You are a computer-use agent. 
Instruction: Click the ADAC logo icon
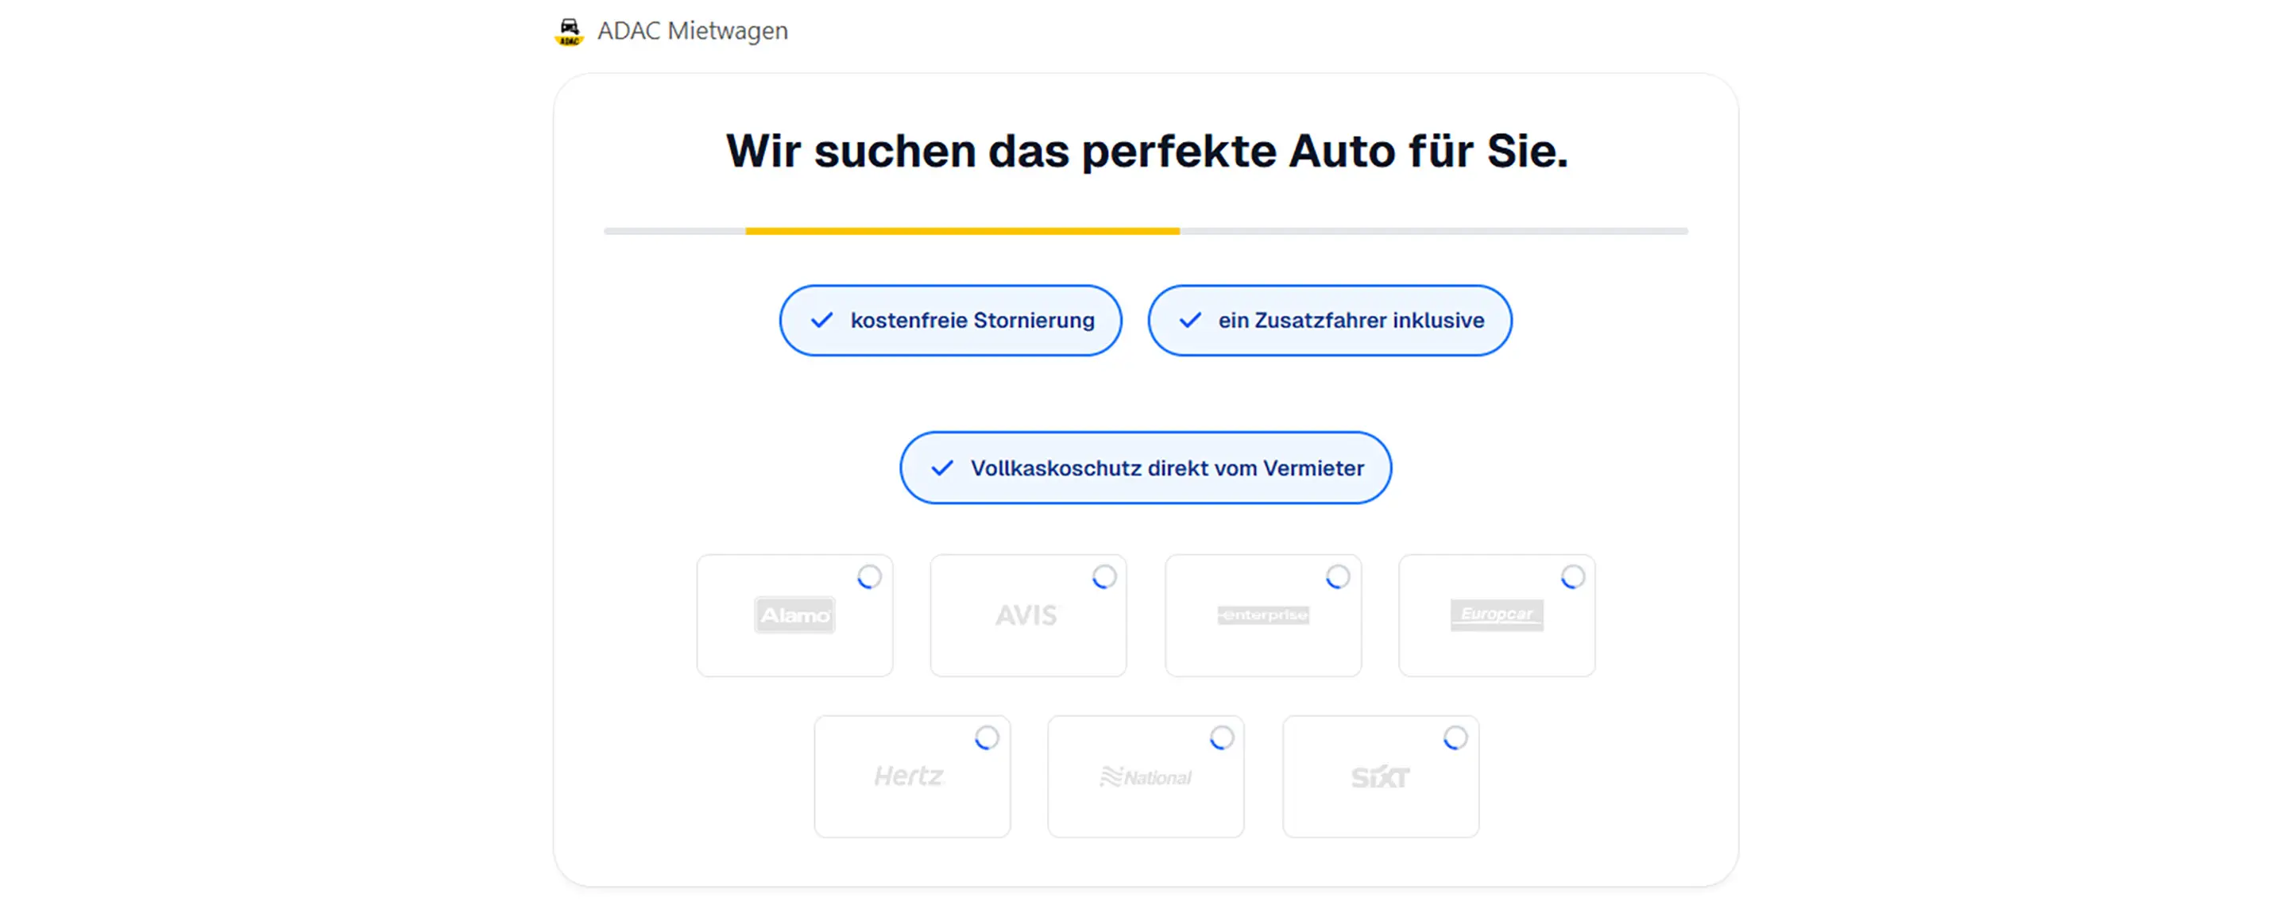[x=571, y=30]
